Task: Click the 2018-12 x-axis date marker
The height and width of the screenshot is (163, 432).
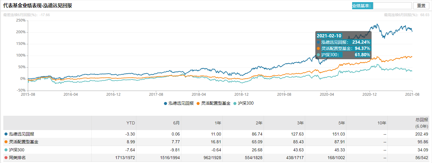Action: pyautogui.click(x=241, y=94)
